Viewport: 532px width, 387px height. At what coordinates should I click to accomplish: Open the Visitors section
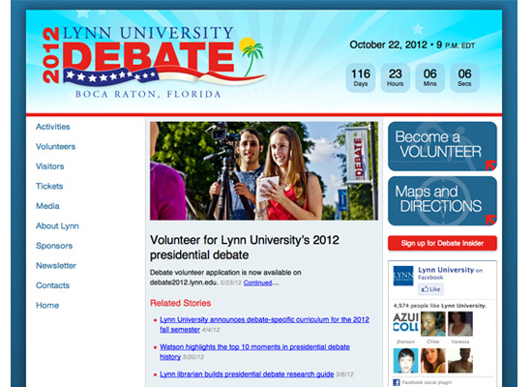(x=50, y=166)
